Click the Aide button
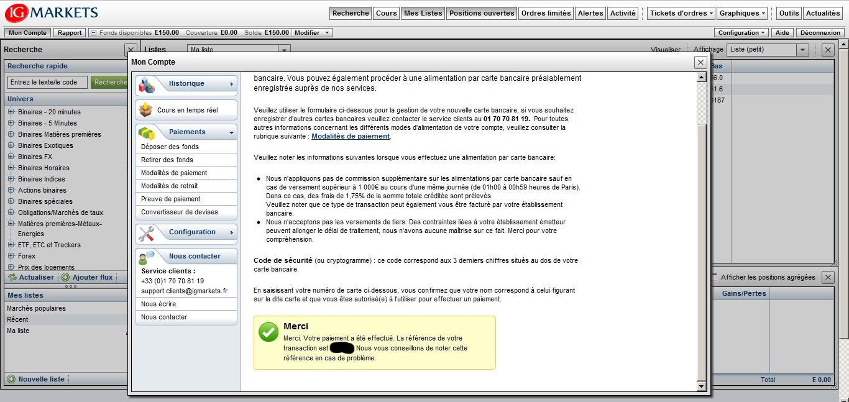The image size is (849, 402). [x=782, y=33]
